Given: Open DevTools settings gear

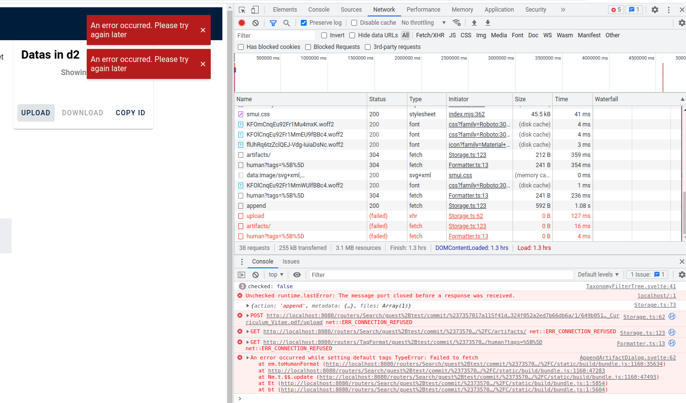Looking at the screenshot, I should (x=655, y=9).
